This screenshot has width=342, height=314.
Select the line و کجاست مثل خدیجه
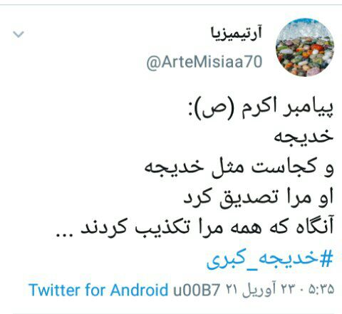(x=239, y=168)
